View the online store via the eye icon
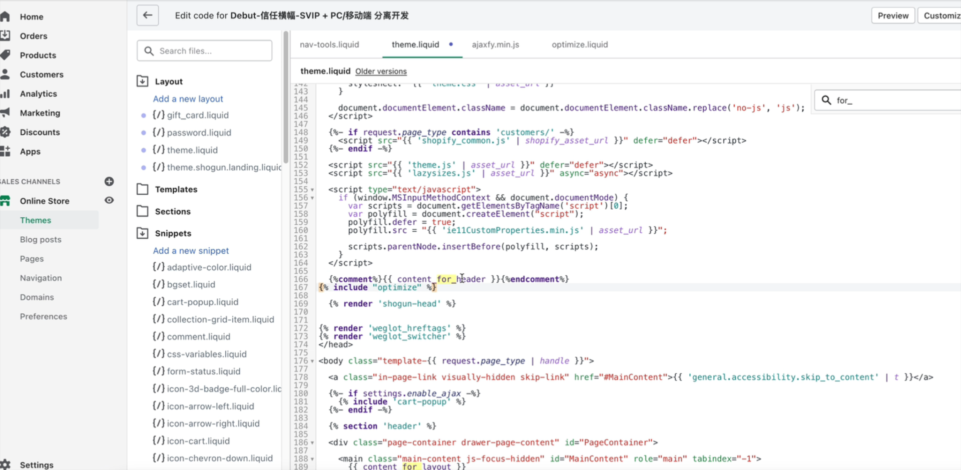Viewport: 961px width, 470px height. point(109,200)
